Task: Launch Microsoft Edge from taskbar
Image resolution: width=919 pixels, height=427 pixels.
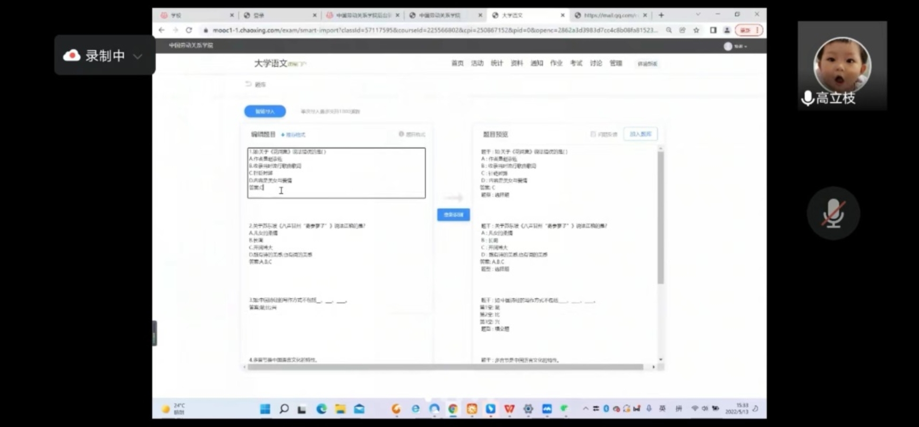Action: point(321,409)
